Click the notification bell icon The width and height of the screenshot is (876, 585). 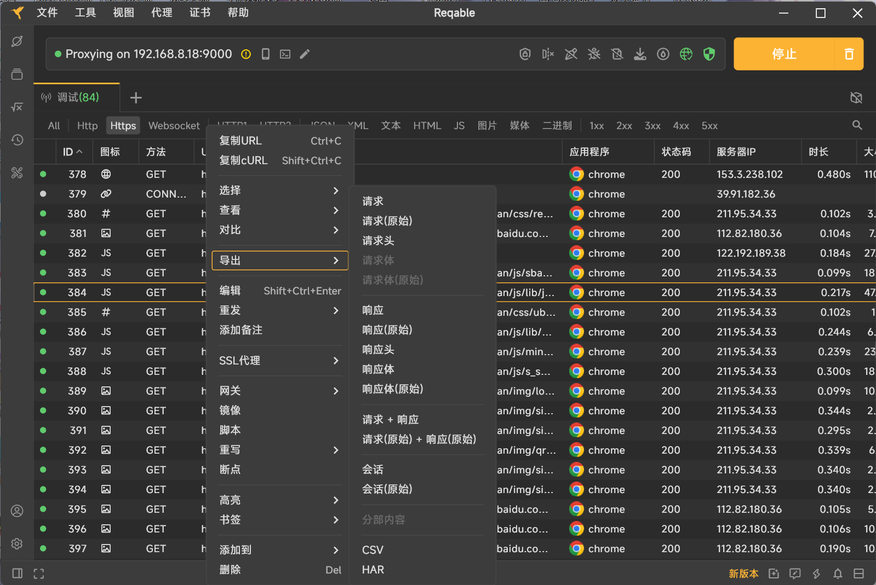(838, 574)
